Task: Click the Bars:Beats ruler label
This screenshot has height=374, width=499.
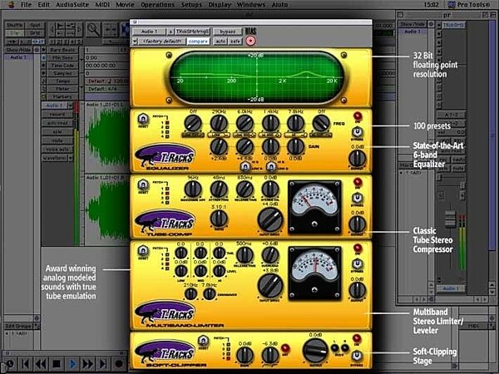Action: pos(62,50)
